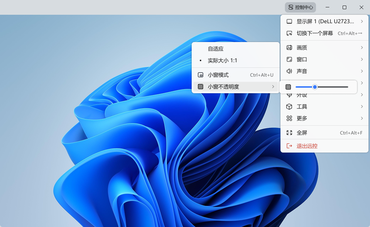This screenshot has height=227, width=370.
Task: Open the 画质 menu item
Action: coord(324,48)
